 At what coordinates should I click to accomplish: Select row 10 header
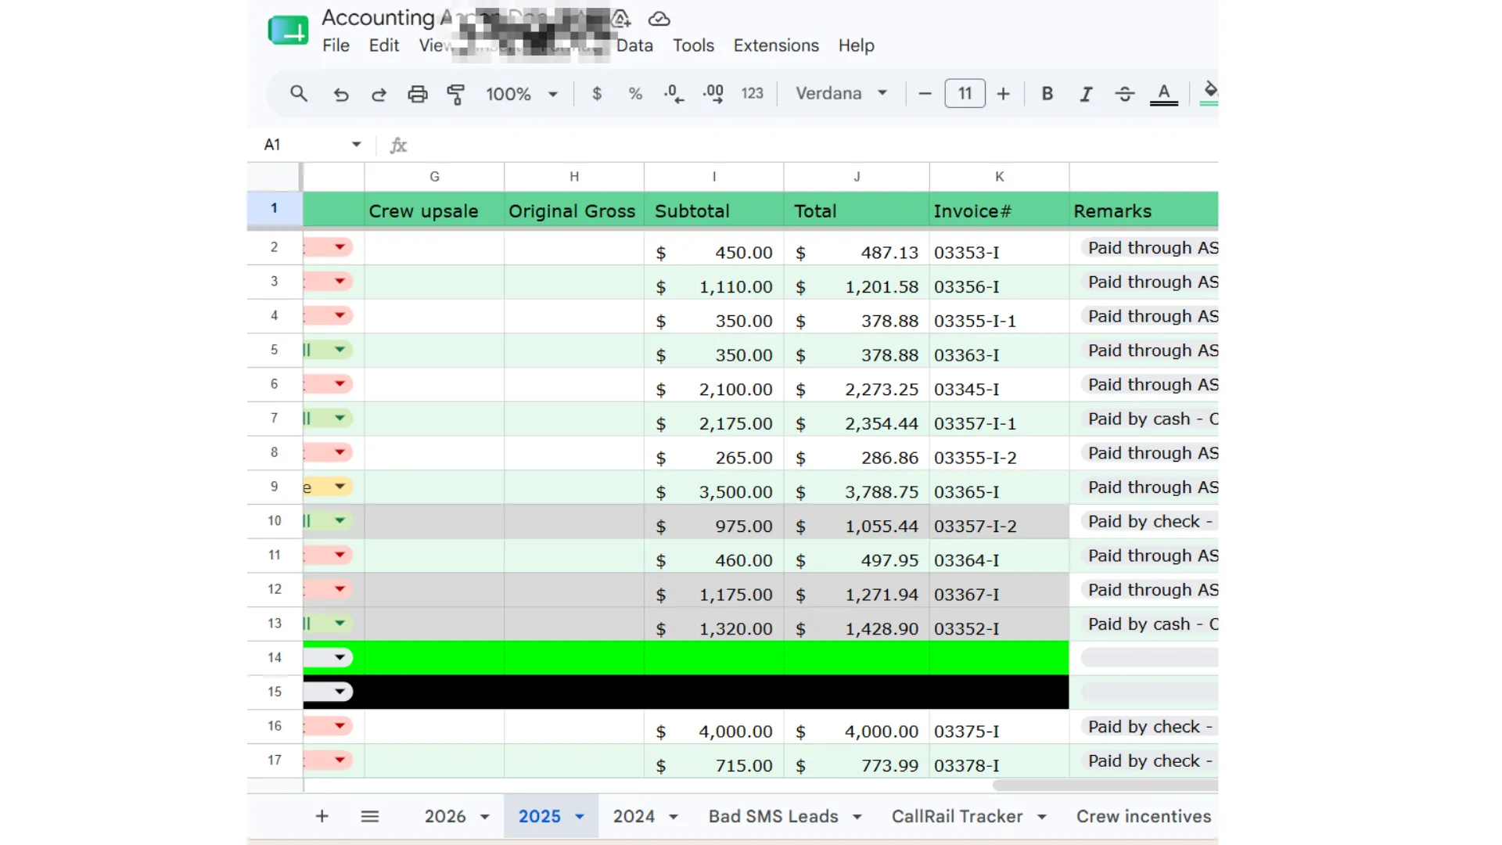[x=275, y=521]
